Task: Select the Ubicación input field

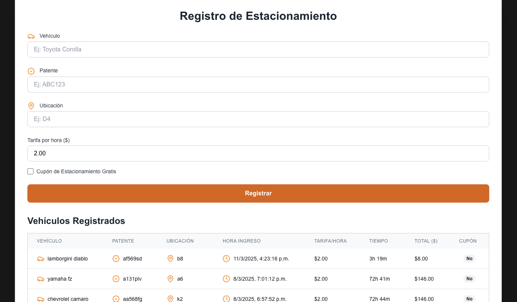Action: click(x=258, y=119)
